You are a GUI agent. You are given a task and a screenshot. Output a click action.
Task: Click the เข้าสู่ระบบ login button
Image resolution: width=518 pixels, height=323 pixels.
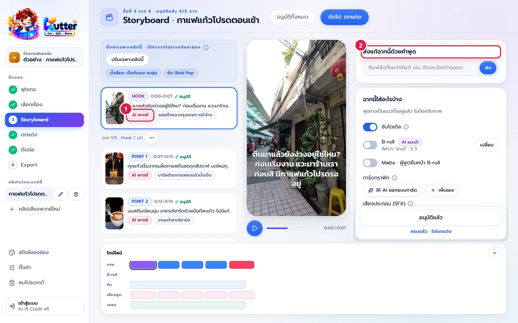pos(44,306)
